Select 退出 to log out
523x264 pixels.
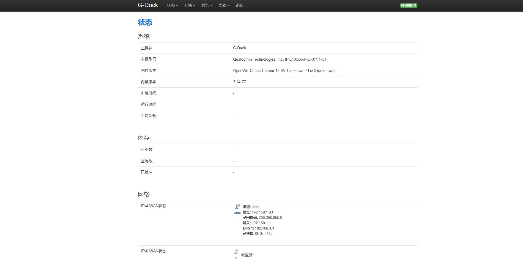point(239,5)
